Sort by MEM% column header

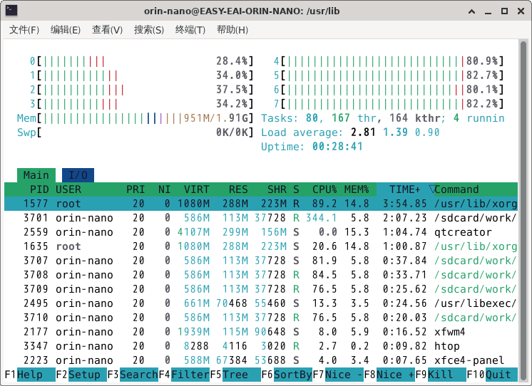pos(357,189)
